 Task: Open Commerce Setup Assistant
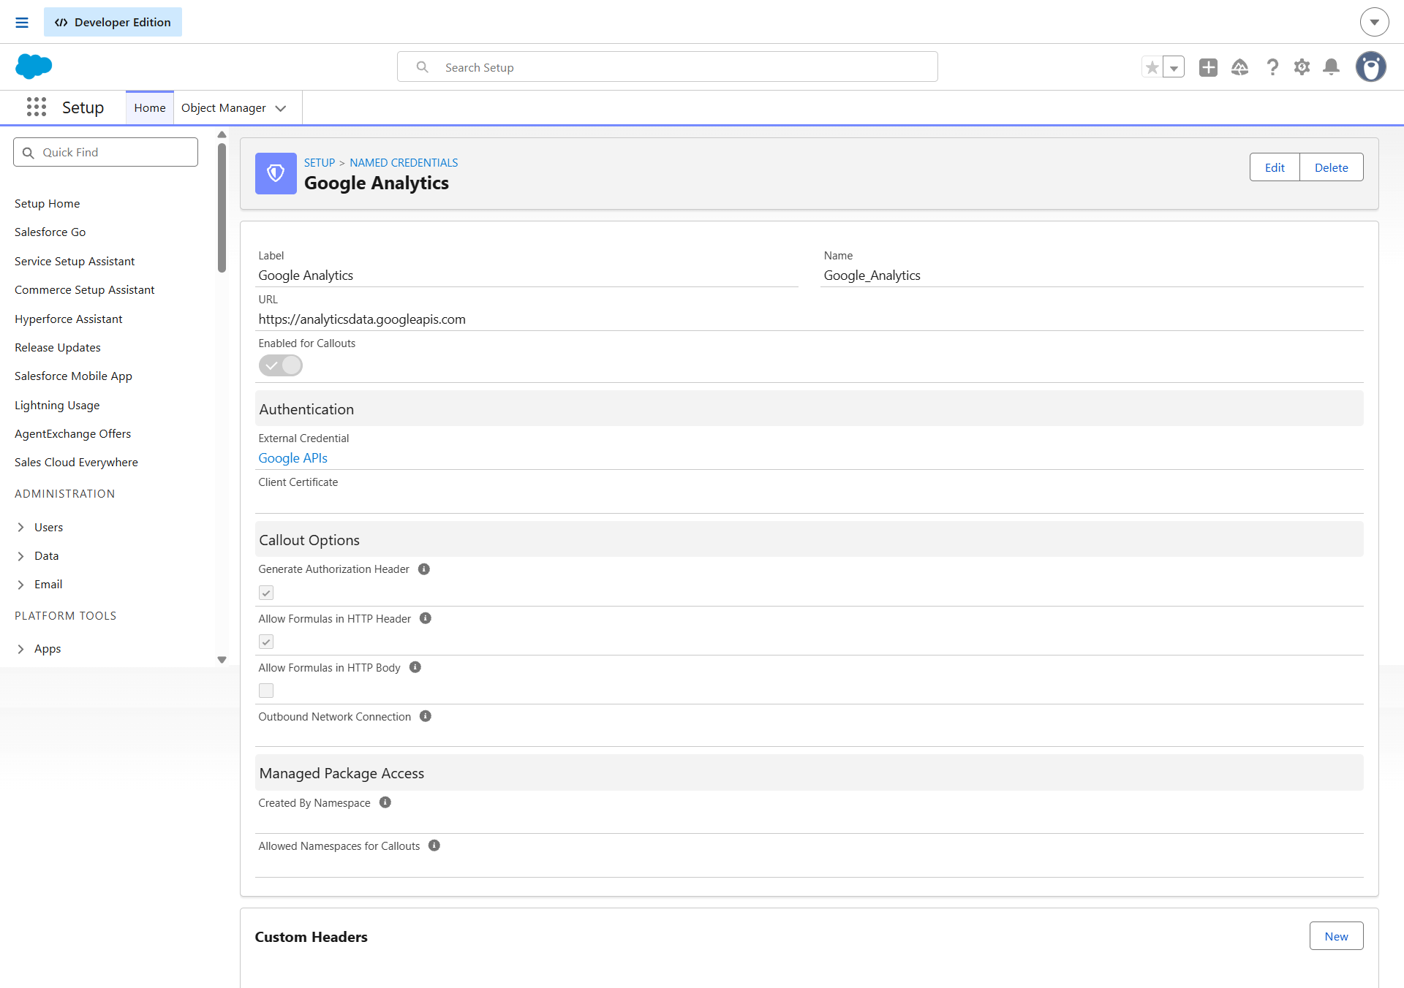tap(85, 290)
